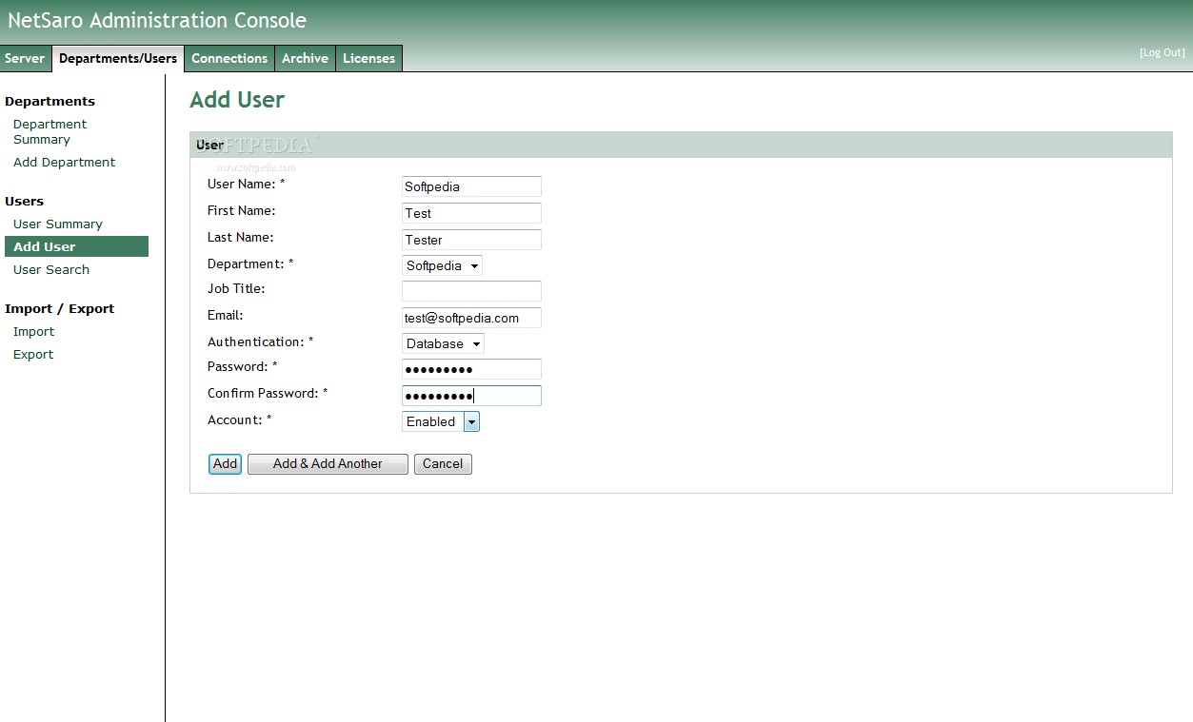This screenshot has width=1193, height=722.
Task: Click the Last Name input
Action: 471,240
